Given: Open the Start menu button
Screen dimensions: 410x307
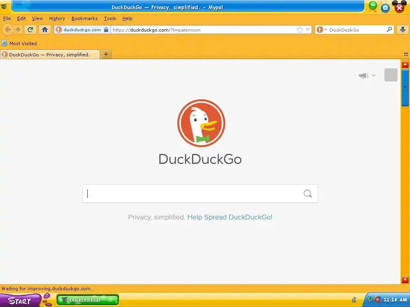Looking at the screenshot, I should pos(20,301).
